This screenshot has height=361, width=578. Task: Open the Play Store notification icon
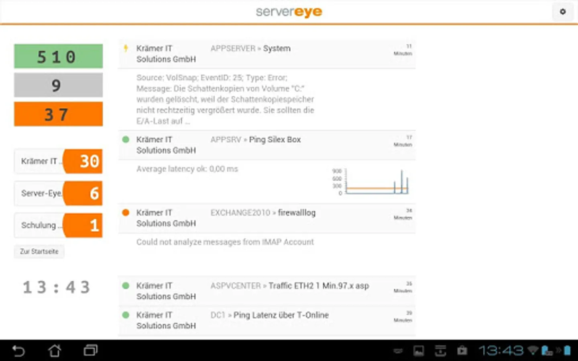pyautogui.click(x=462, y=351)
